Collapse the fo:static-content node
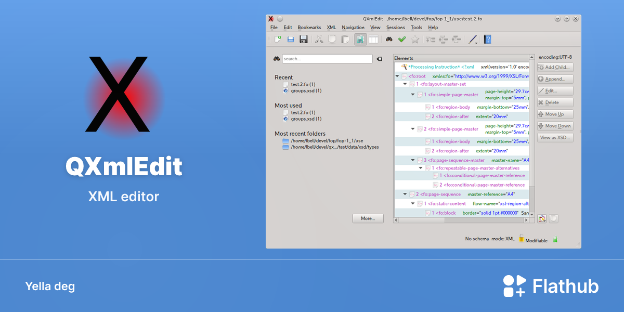 pyautogui.click(x=413, y=204)
